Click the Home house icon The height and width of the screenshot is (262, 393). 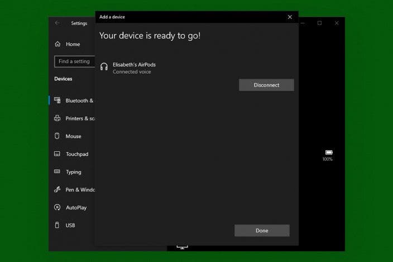tap(57, 44)
